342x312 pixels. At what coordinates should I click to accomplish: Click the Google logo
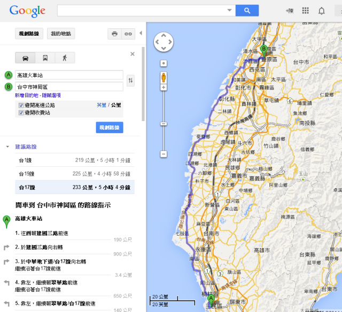27,11
